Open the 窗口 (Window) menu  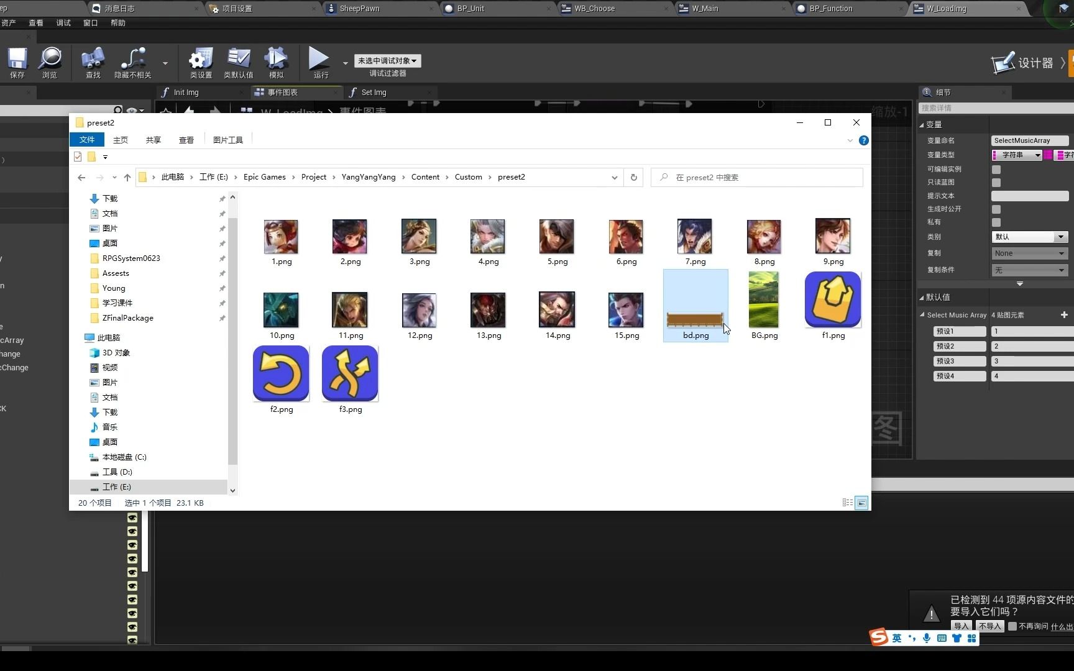tap(91, 23)
